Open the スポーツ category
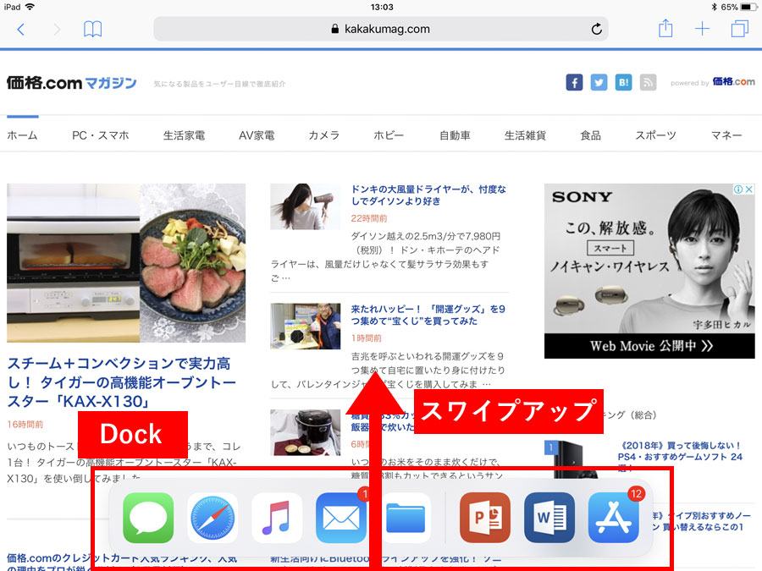 coord(655,135)
